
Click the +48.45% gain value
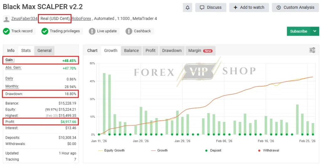(69, 61)
